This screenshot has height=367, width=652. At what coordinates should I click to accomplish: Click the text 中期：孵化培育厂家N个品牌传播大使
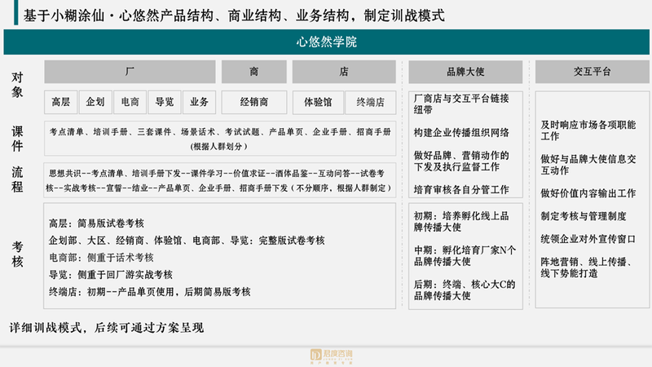point(465,255)
